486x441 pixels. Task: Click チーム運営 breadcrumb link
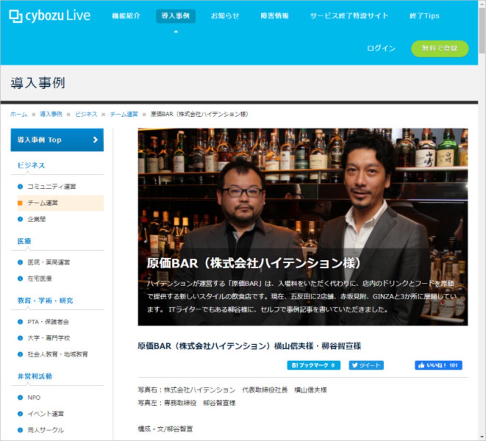[124, 114]
